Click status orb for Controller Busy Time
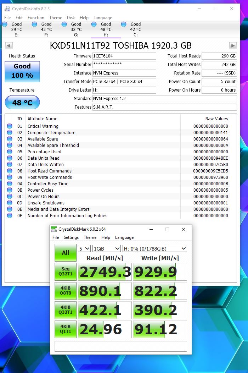The height and width of the screenshot is (373, 248). [10, 183]
